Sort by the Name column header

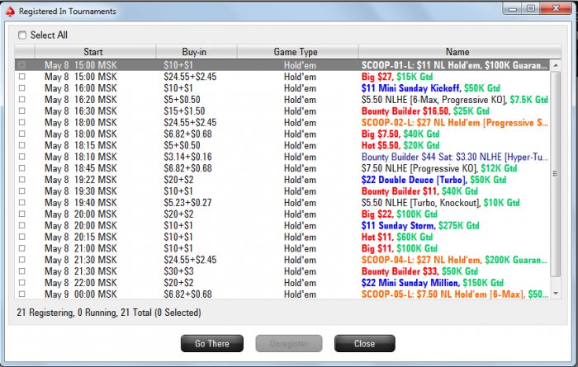[459, 51]
